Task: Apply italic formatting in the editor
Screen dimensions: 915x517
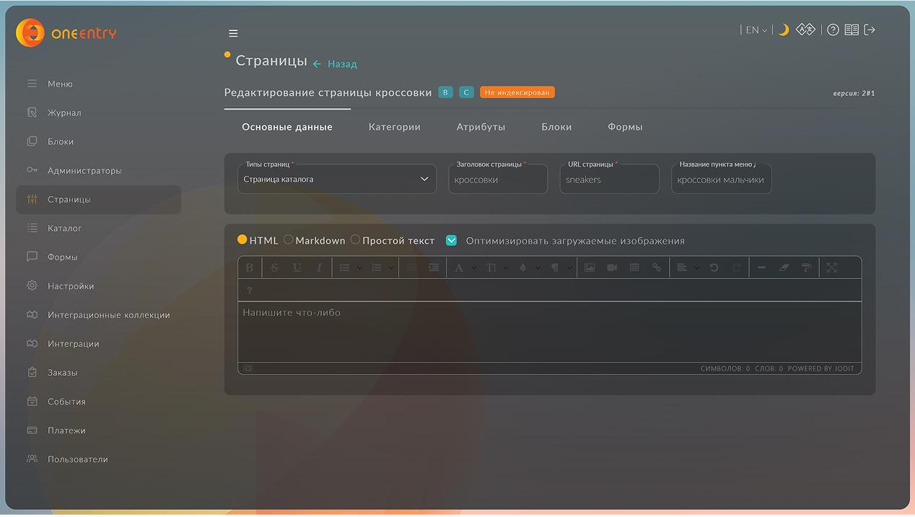Action: coord(319,268)
